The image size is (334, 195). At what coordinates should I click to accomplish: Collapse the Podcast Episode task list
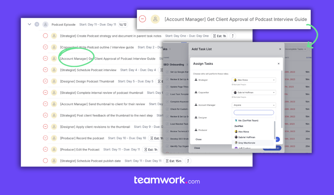[29, 24]
